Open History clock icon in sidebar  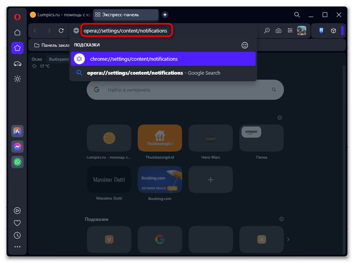(17, 235)
